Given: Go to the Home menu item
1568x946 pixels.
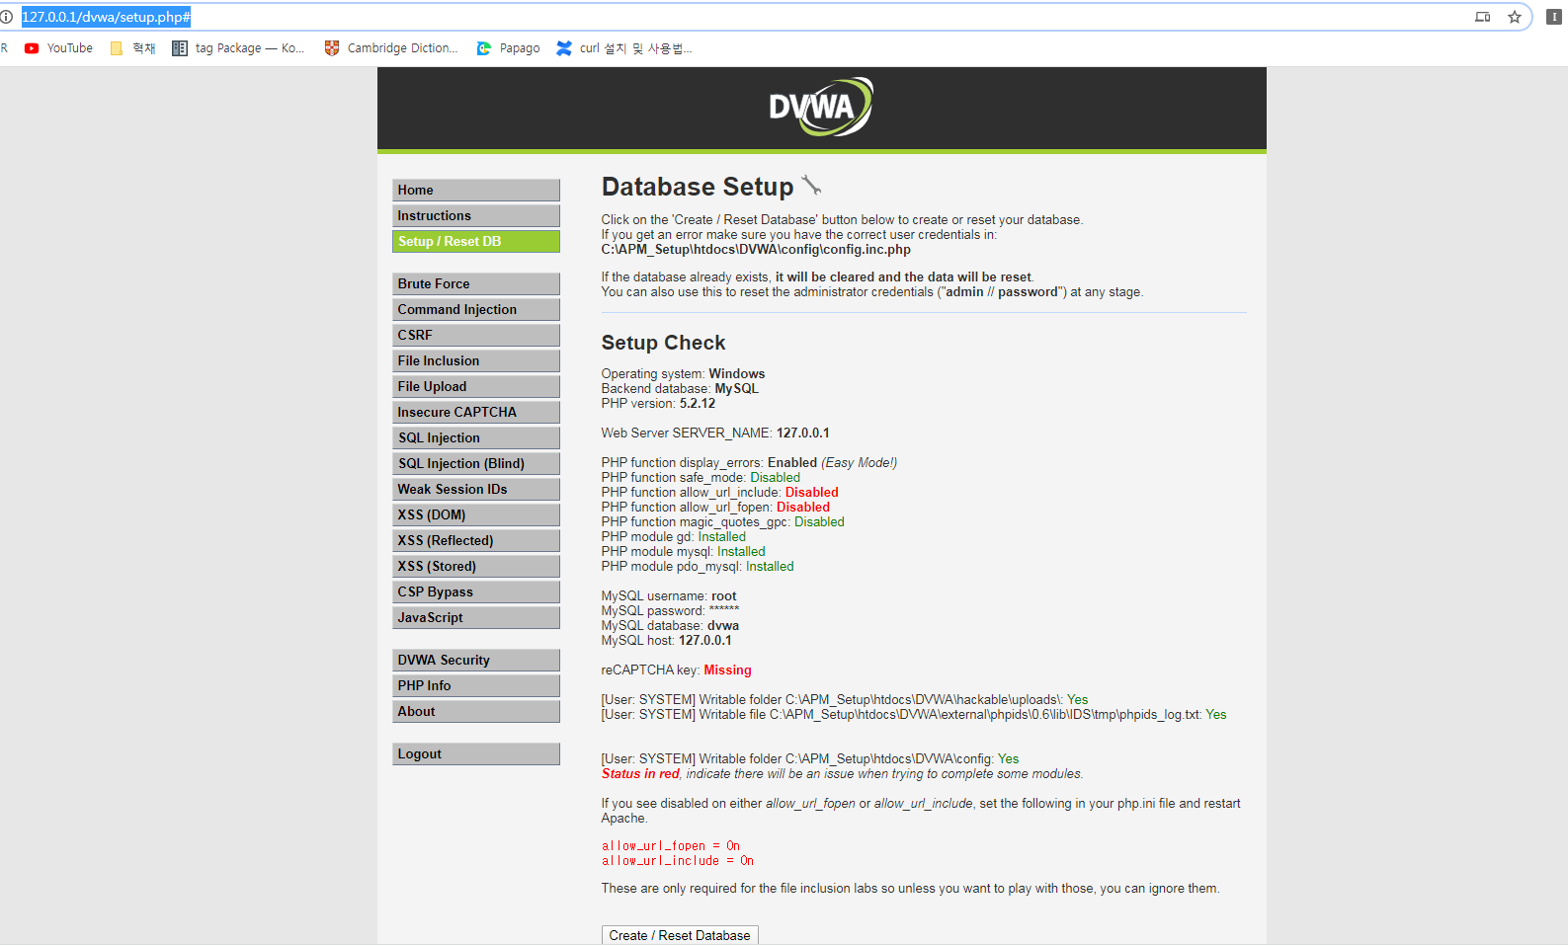Looking at the screenshot, I should point(476,190).
